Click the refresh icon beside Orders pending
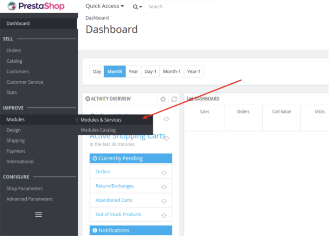Screen dimensions: 329x236 164,172
